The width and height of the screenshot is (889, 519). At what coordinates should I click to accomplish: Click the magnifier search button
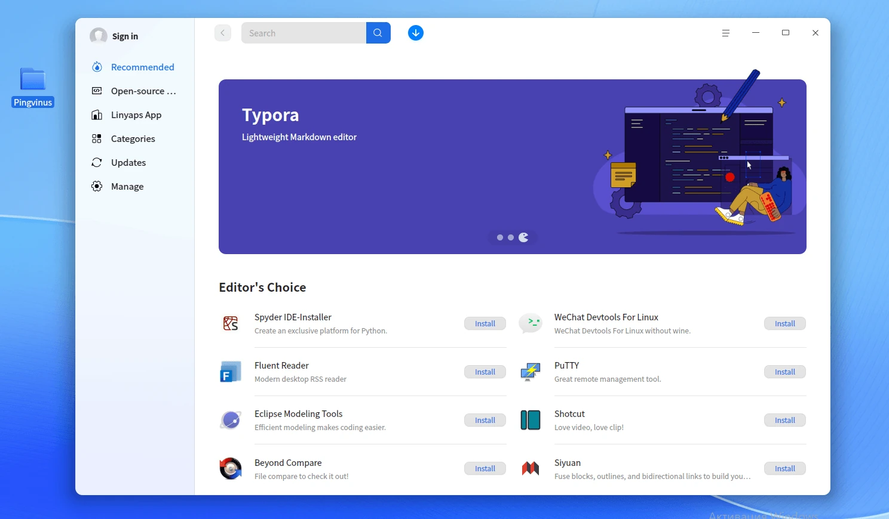(378, 33)
